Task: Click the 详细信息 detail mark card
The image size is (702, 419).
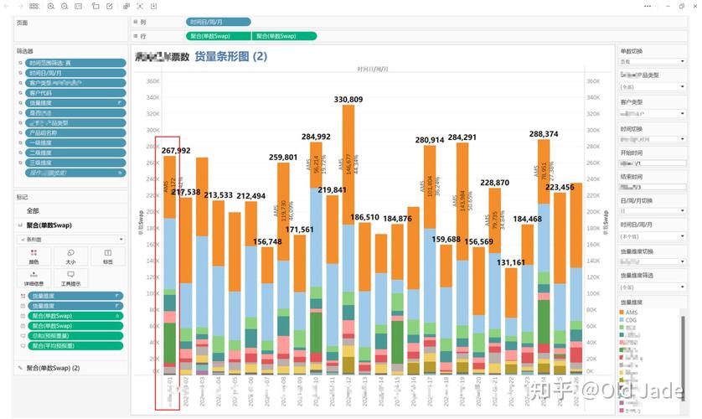Action: coord(34,278)
